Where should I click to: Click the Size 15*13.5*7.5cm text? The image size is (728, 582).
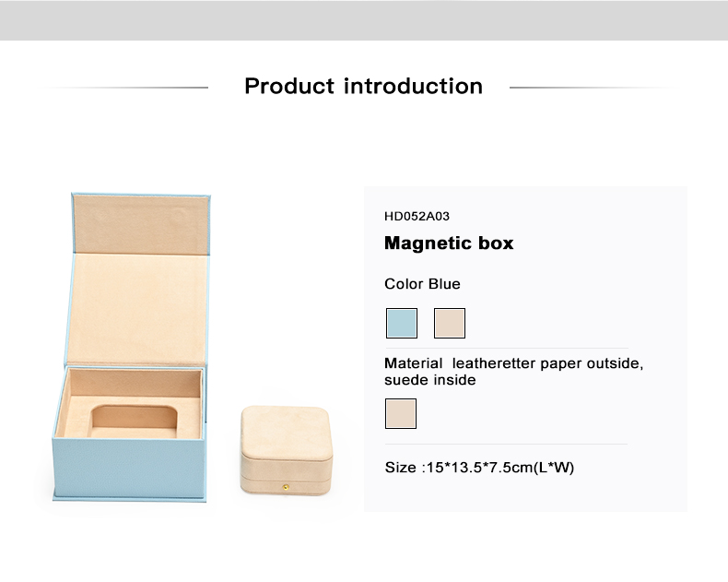(x=479, y=468)
